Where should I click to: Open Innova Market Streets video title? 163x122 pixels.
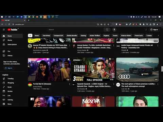[50, 46]
